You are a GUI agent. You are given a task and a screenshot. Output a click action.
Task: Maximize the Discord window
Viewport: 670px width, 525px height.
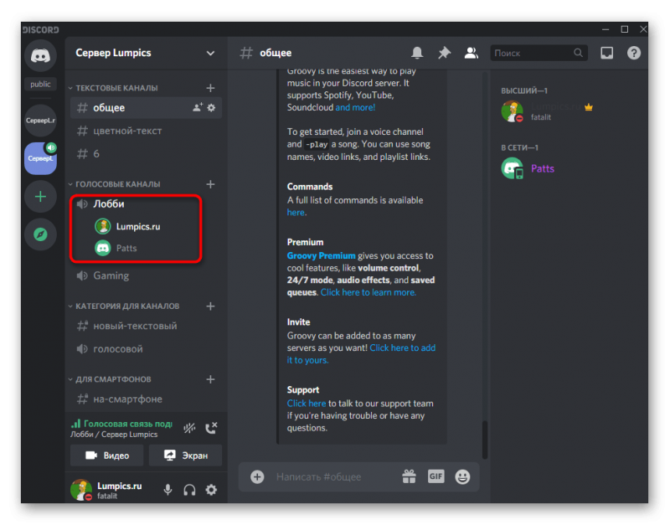point(624,29)
